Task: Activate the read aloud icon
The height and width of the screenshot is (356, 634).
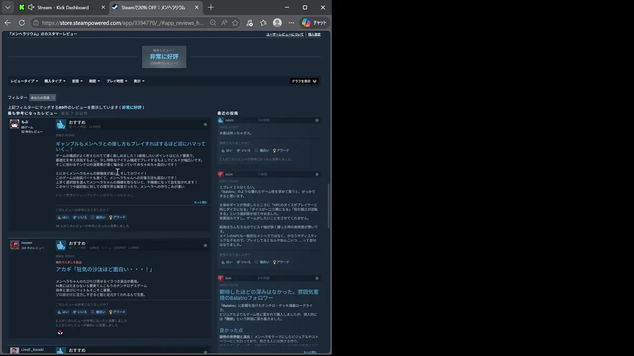Action: click(224, 23)
